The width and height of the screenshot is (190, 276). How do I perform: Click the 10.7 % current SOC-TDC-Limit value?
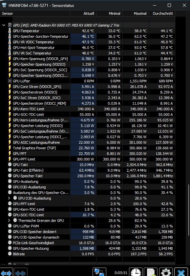pyautogui.click(x=88, y=215)
